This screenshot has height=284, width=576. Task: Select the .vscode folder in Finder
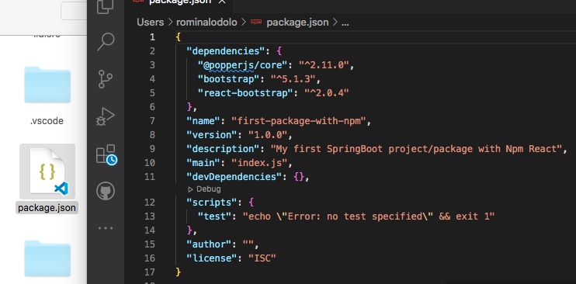point(47,85)
